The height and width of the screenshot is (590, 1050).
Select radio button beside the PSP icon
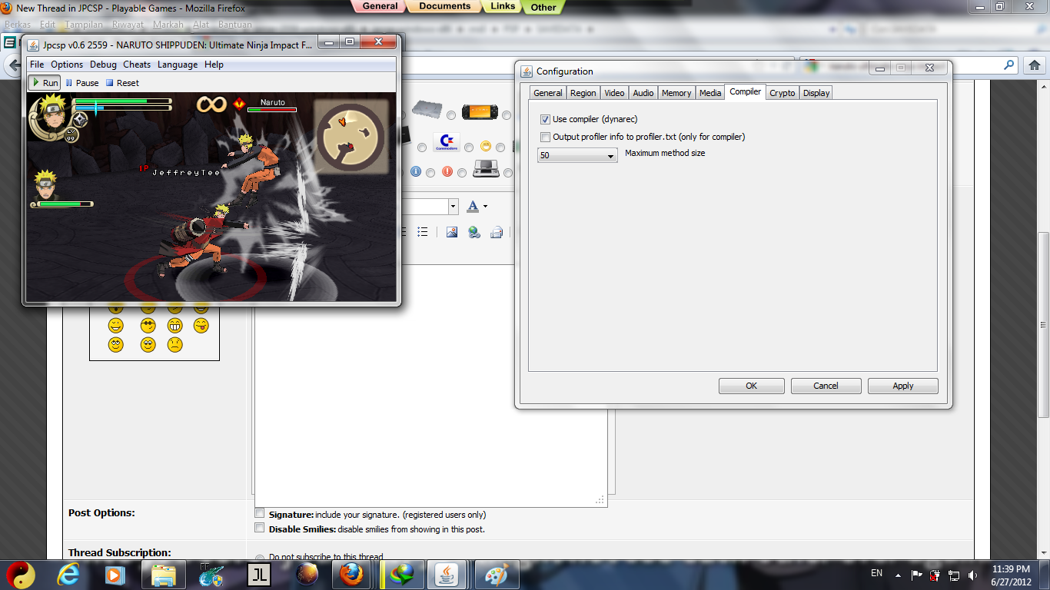tap(506, 115)
